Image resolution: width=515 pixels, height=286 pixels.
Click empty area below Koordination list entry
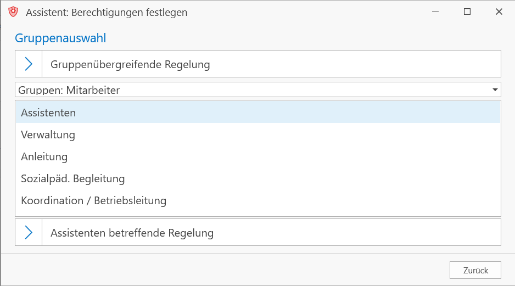258,212
